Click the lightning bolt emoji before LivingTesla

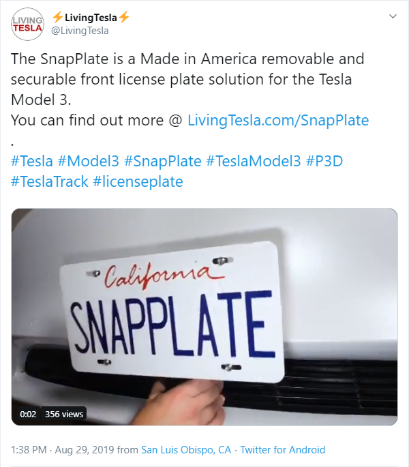pyautogui.click(x=57, y=17)
